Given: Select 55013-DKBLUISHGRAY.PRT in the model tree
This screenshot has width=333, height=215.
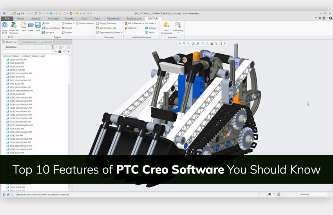Looking at the screenshot, I should [x=20, y=91].
